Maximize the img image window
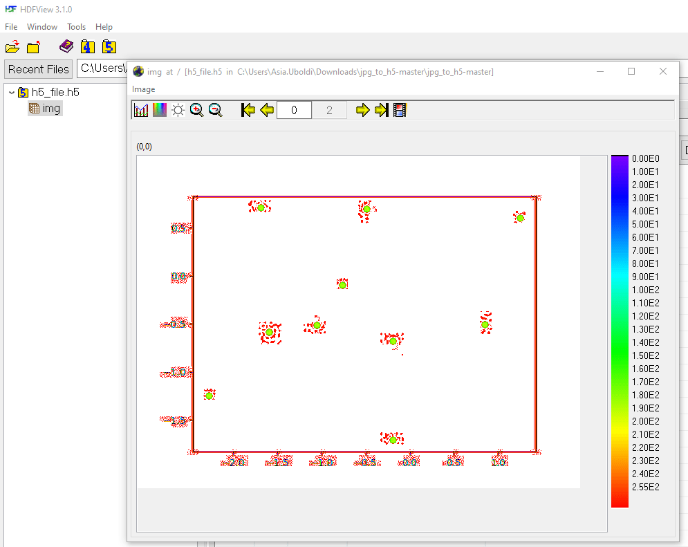Viewport: 688px width, 547px height. [631, 71]
